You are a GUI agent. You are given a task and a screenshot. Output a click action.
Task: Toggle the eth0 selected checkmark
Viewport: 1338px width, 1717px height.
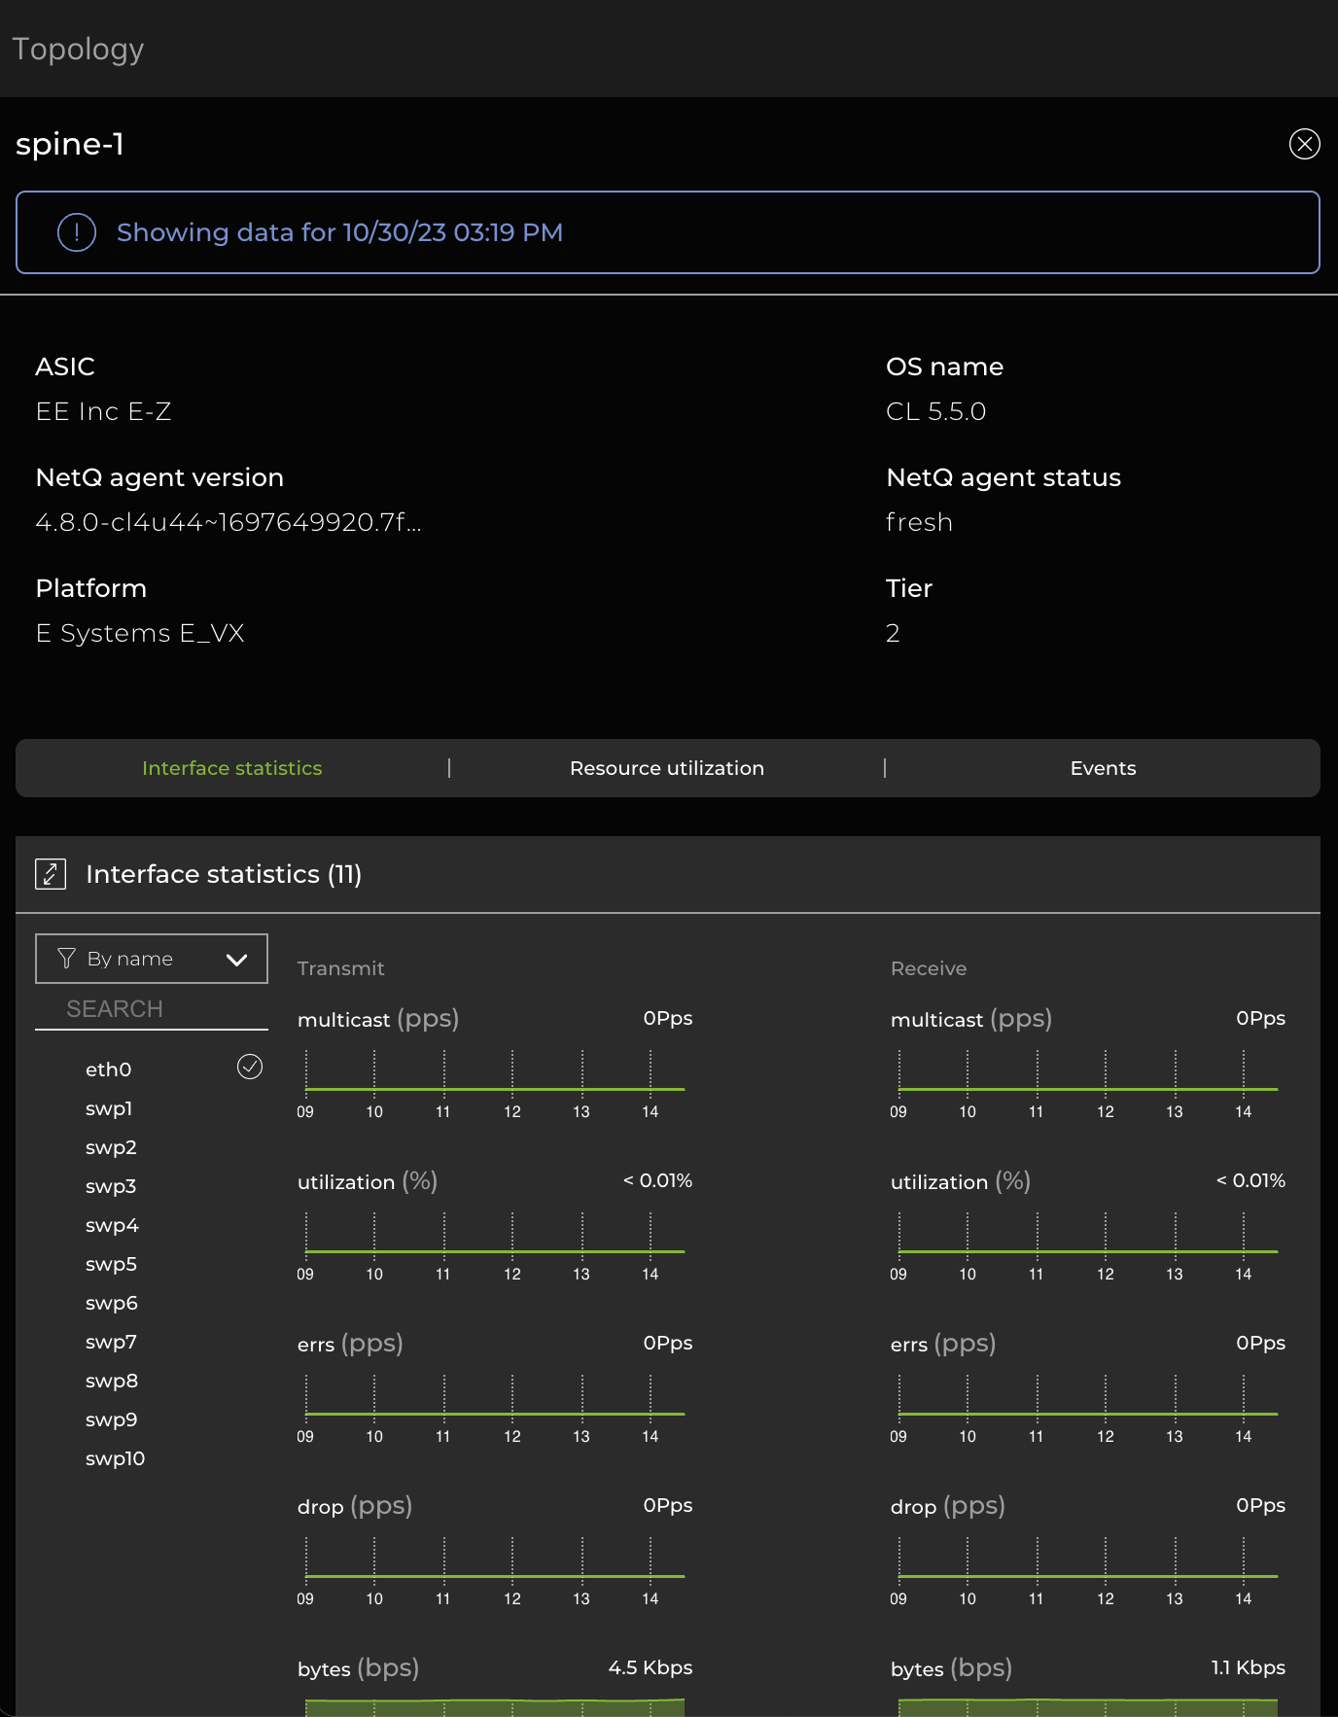pyautogui.click(x=250, y=1068)
